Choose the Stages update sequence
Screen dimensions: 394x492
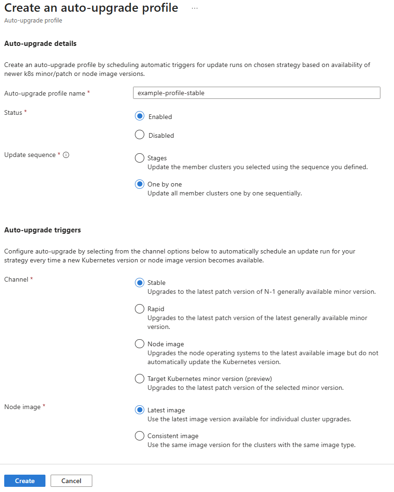(x=140, y=158)
